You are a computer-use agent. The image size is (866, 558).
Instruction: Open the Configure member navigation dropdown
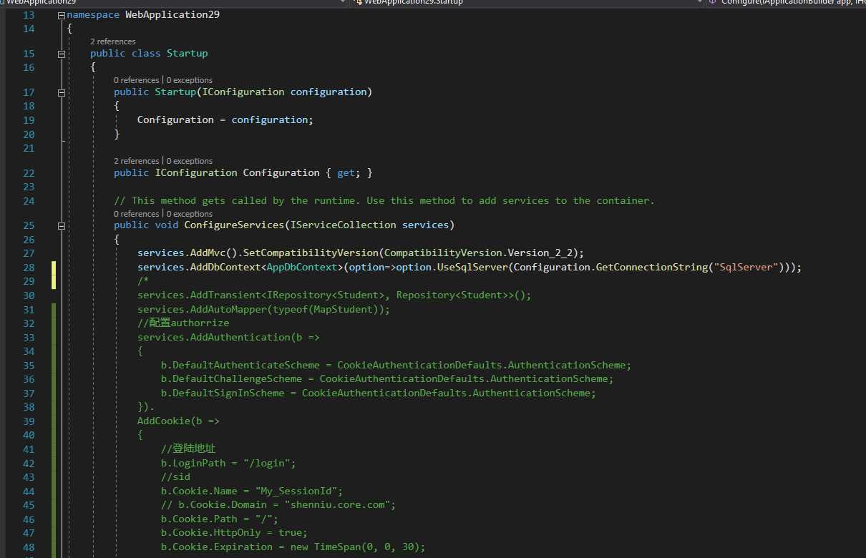point(786,3)
